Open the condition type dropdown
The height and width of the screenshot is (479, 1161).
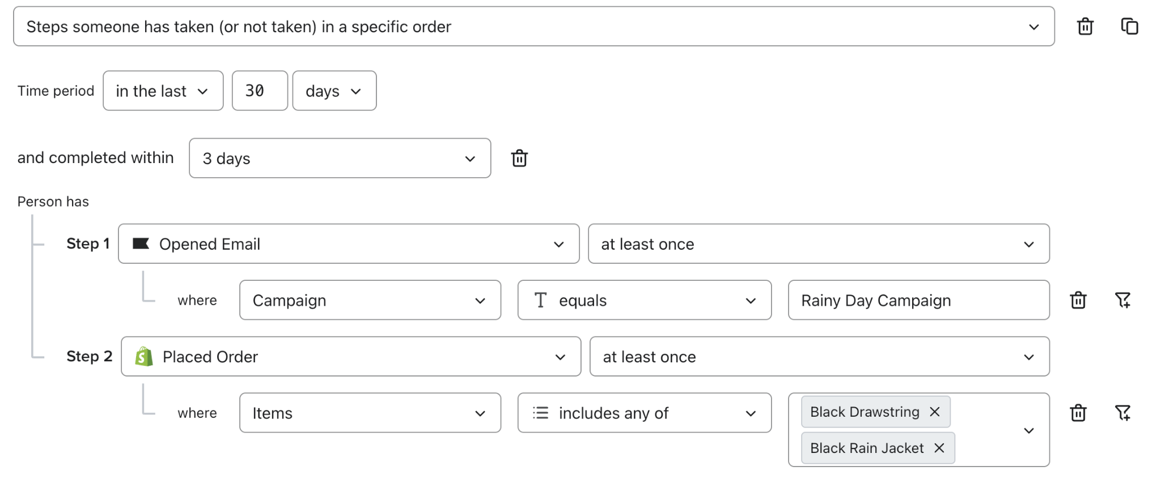pyautogui.click(x=533, y=27)
